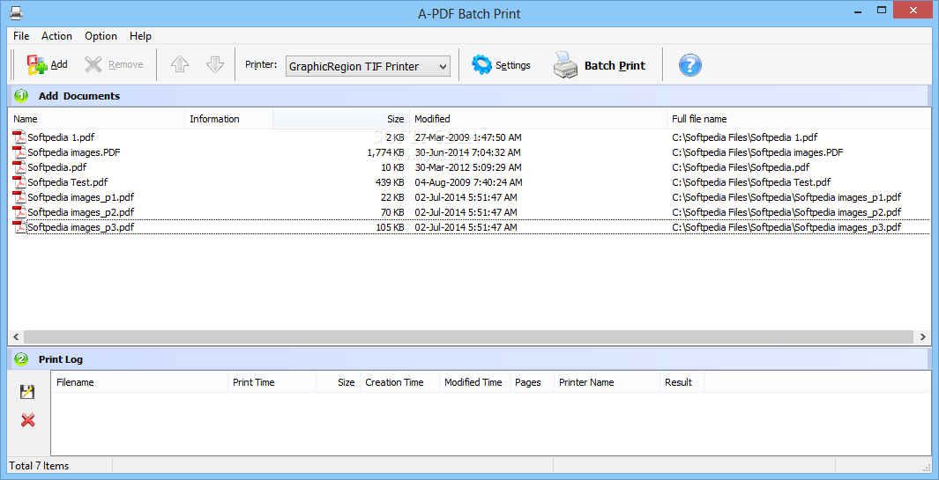Click Print Log Filename column header
The image size is (939, 480).
[x=139, y=382]
